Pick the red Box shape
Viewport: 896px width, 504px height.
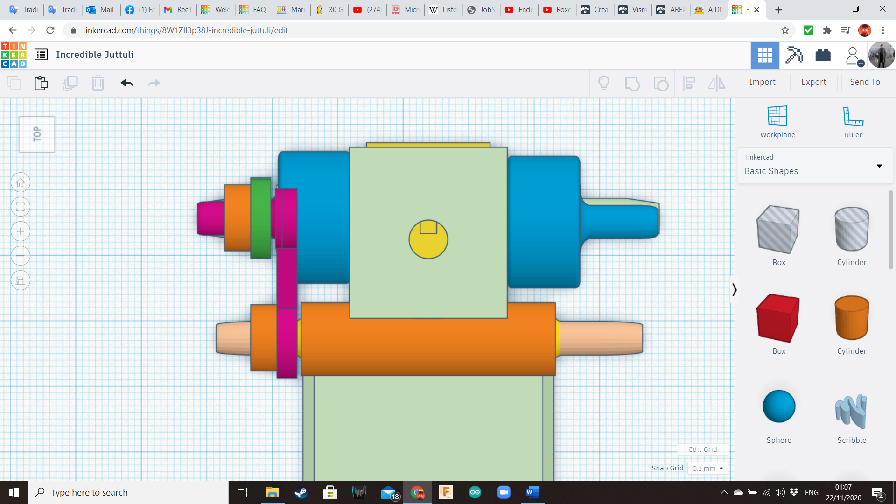(778, 319)
